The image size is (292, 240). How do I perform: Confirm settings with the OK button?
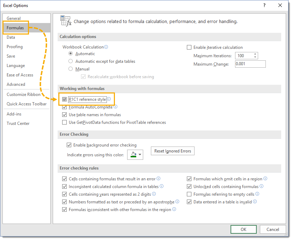pyautogui.click(x=243, y=229)
